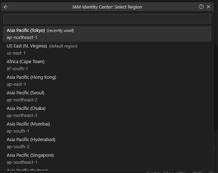
Task: Select Asia Pacific (Hyderabad) region
Action: coord(107,143)
